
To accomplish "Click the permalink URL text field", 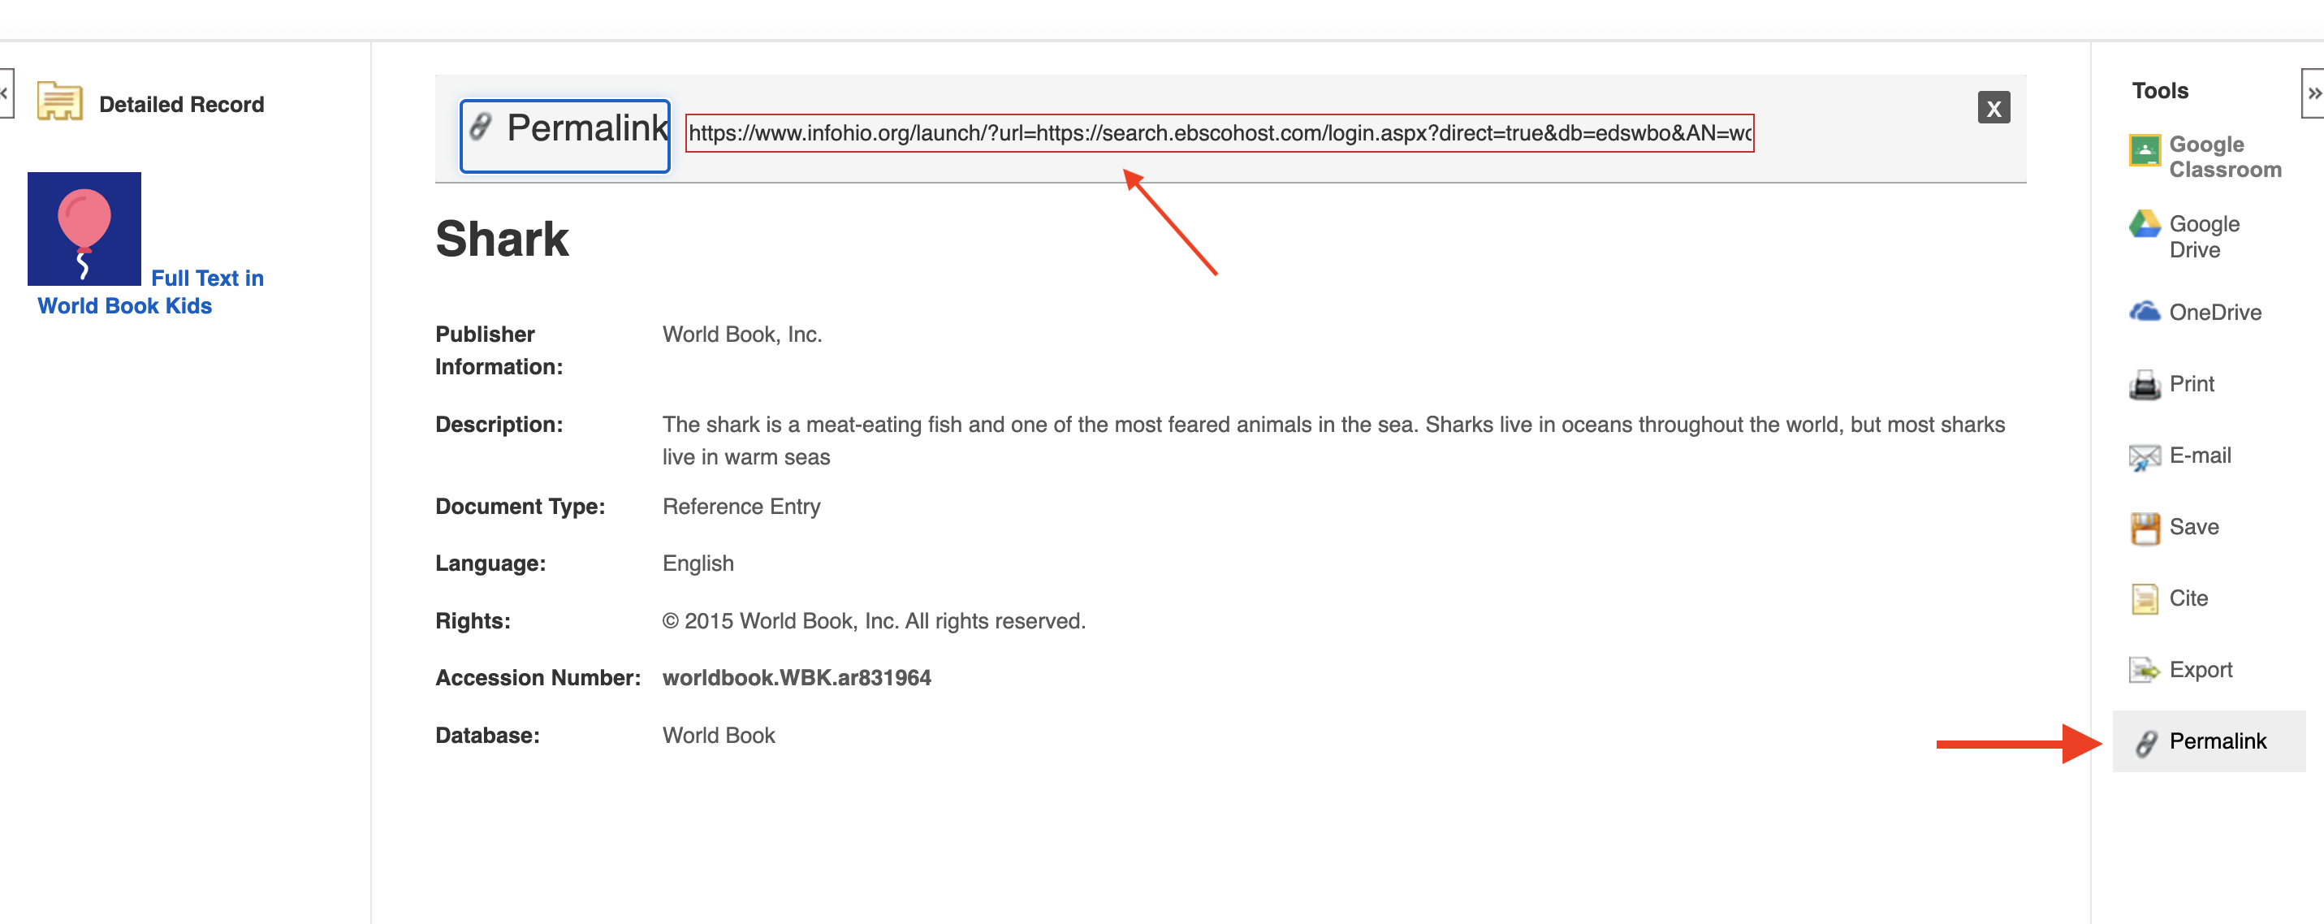I will (1219, 133).
